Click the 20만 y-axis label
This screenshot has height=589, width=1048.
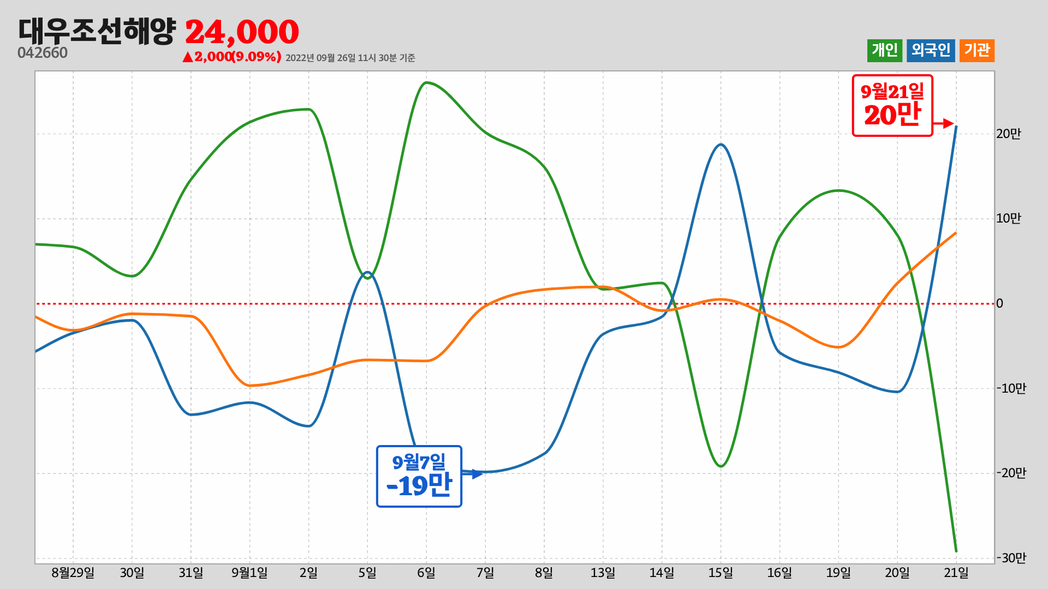[x=1008, y=134]
